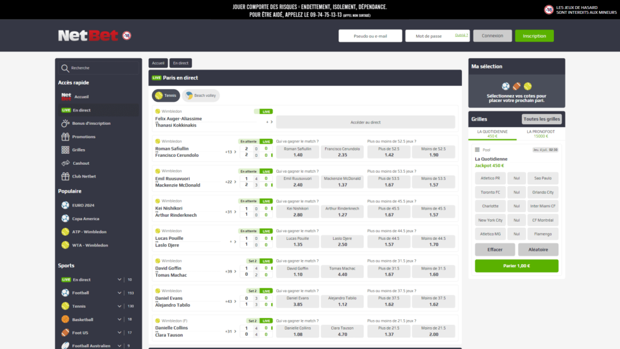Click the Pool grid icon in Grilles panel

tap(477, 150)
